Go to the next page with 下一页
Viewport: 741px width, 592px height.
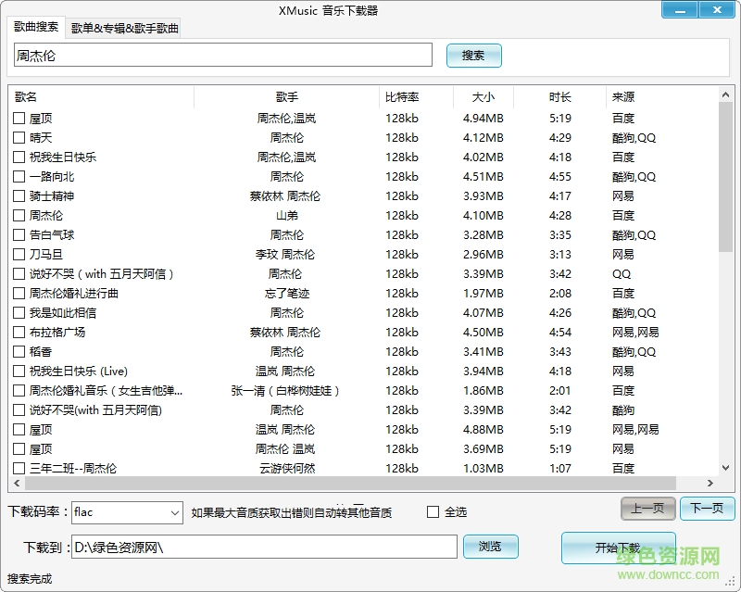(x=707, y=509)
